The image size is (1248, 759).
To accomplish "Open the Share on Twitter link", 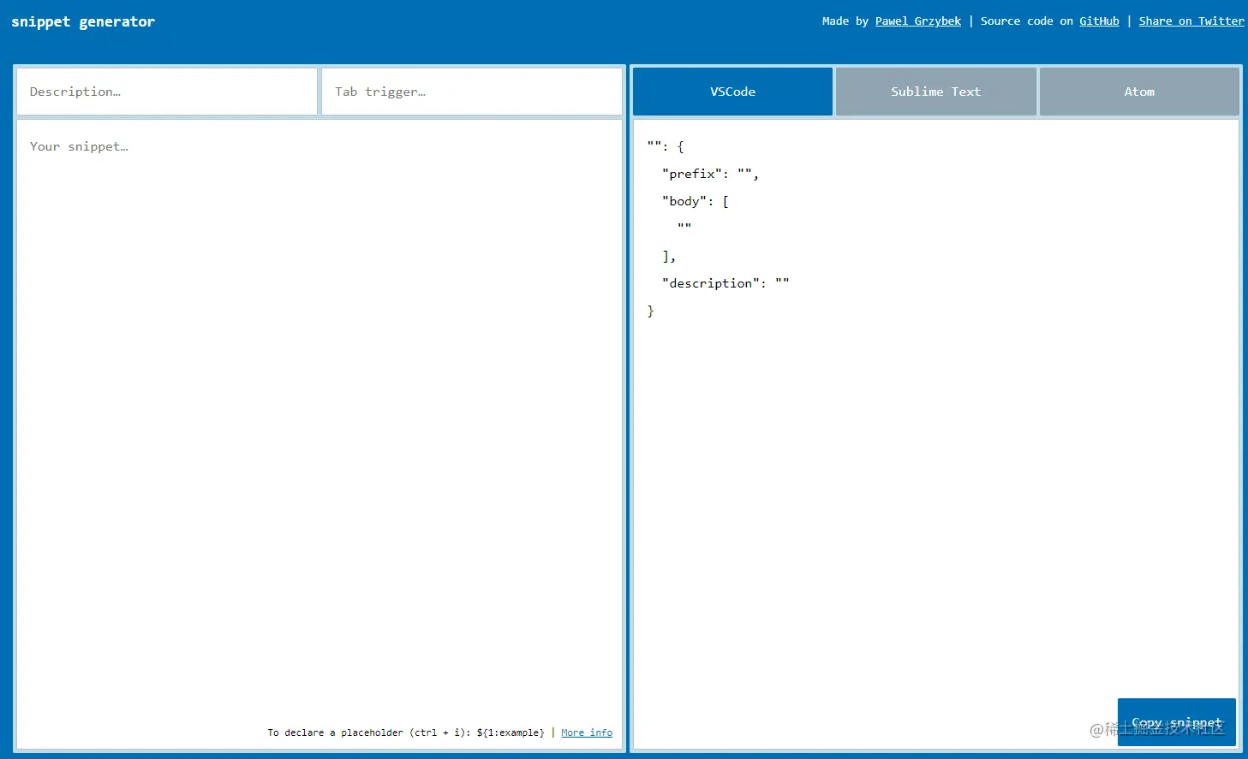I will click(1191, 21).
